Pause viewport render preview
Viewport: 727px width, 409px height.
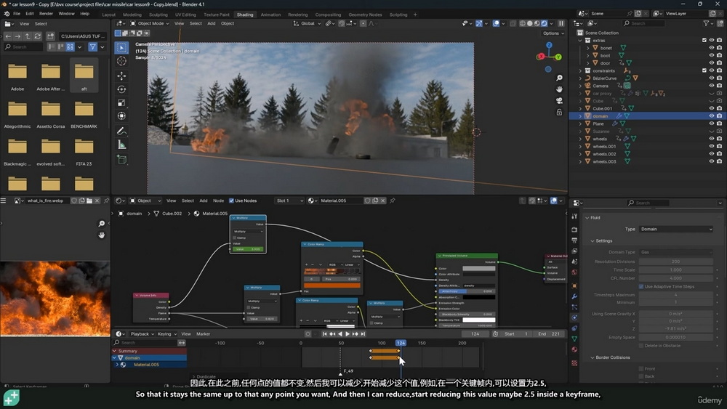tap(561, 23)
